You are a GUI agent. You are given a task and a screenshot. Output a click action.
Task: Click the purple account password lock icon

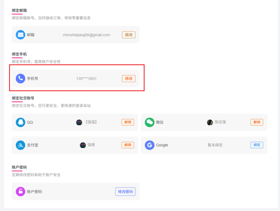point(21,191)
